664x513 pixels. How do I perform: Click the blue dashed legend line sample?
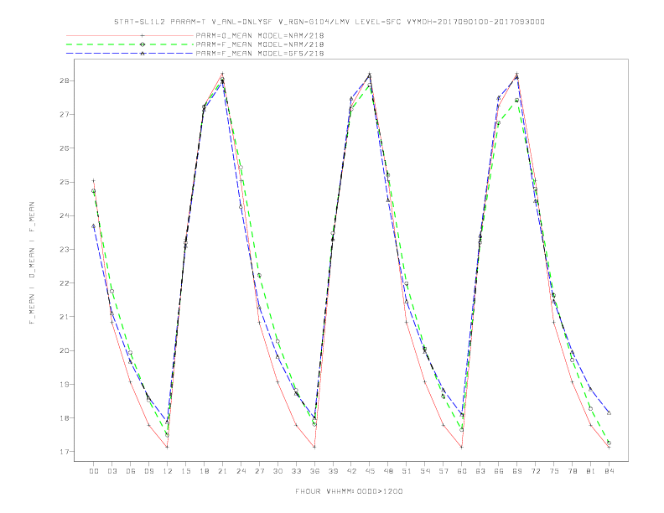[x=130, y=54]
